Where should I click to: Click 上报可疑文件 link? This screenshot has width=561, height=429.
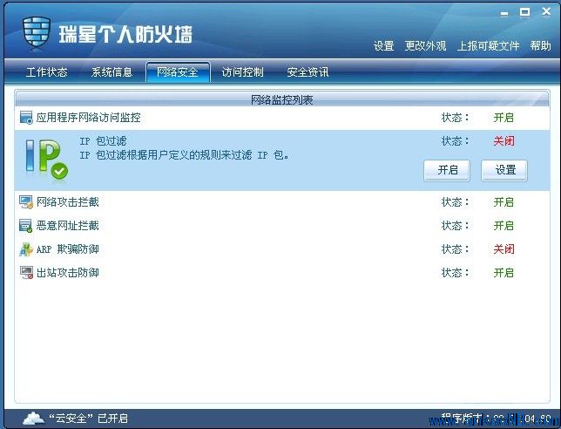488,46
